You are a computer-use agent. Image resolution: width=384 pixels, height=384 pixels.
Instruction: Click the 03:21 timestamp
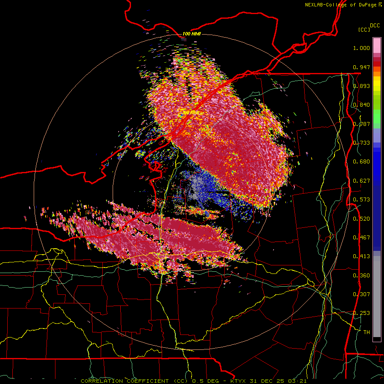(298, 381)
